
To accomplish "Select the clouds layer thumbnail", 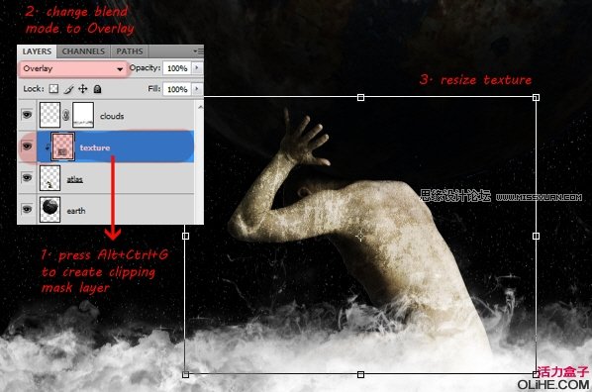I will tap(49, 115).
